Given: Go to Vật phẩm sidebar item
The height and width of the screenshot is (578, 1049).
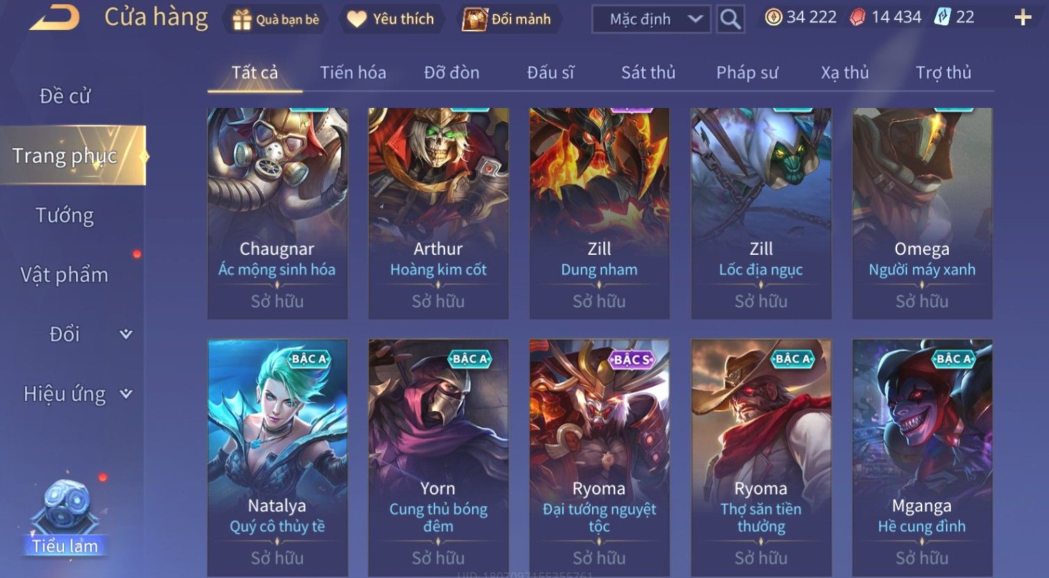Looking at the screenshot, I should coord(65,275).
